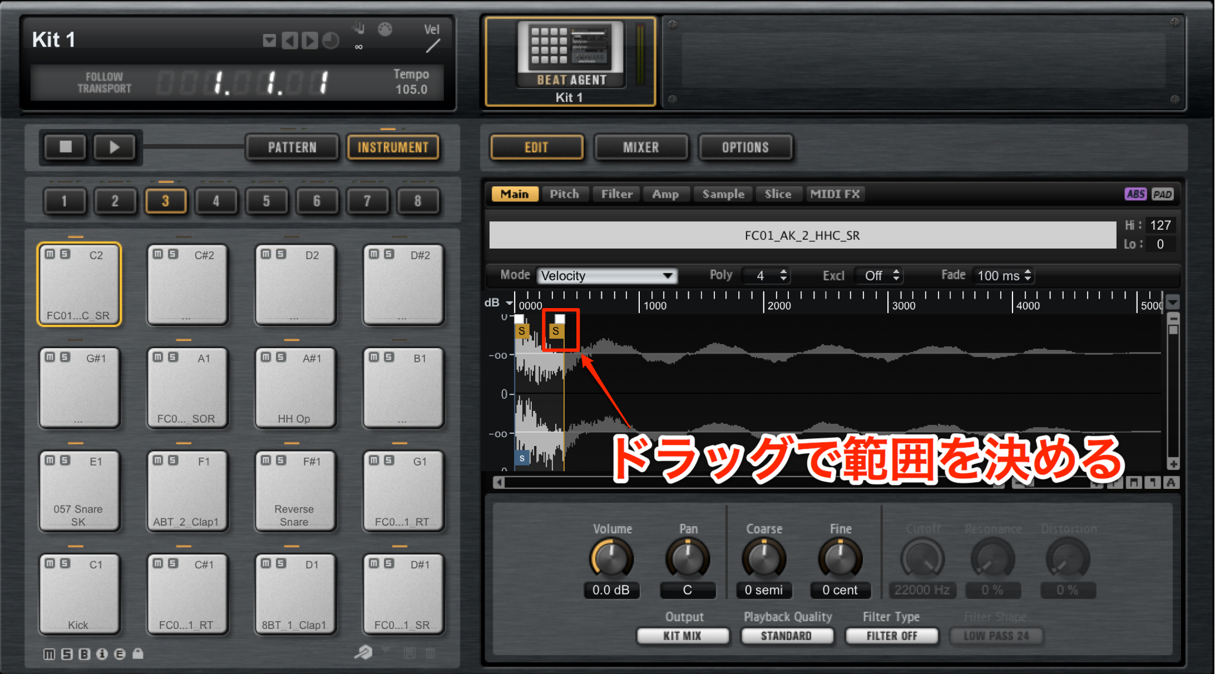Click the wrench tool icon below pads

(x=363, y=652)
